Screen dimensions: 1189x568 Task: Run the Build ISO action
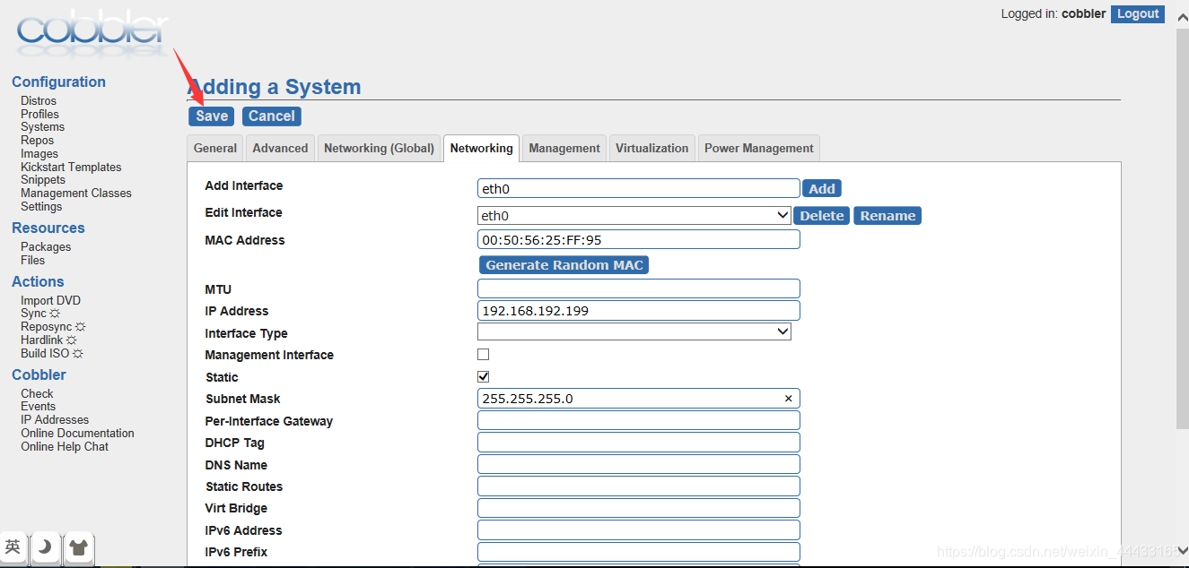tap(52, 354)
